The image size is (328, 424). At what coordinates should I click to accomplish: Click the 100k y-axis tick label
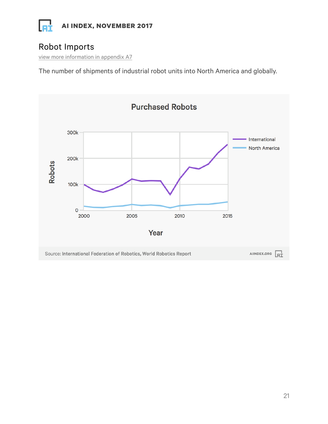click(73, 185)
